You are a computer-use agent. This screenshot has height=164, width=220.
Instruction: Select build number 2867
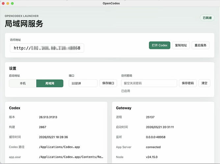(43, 127)
